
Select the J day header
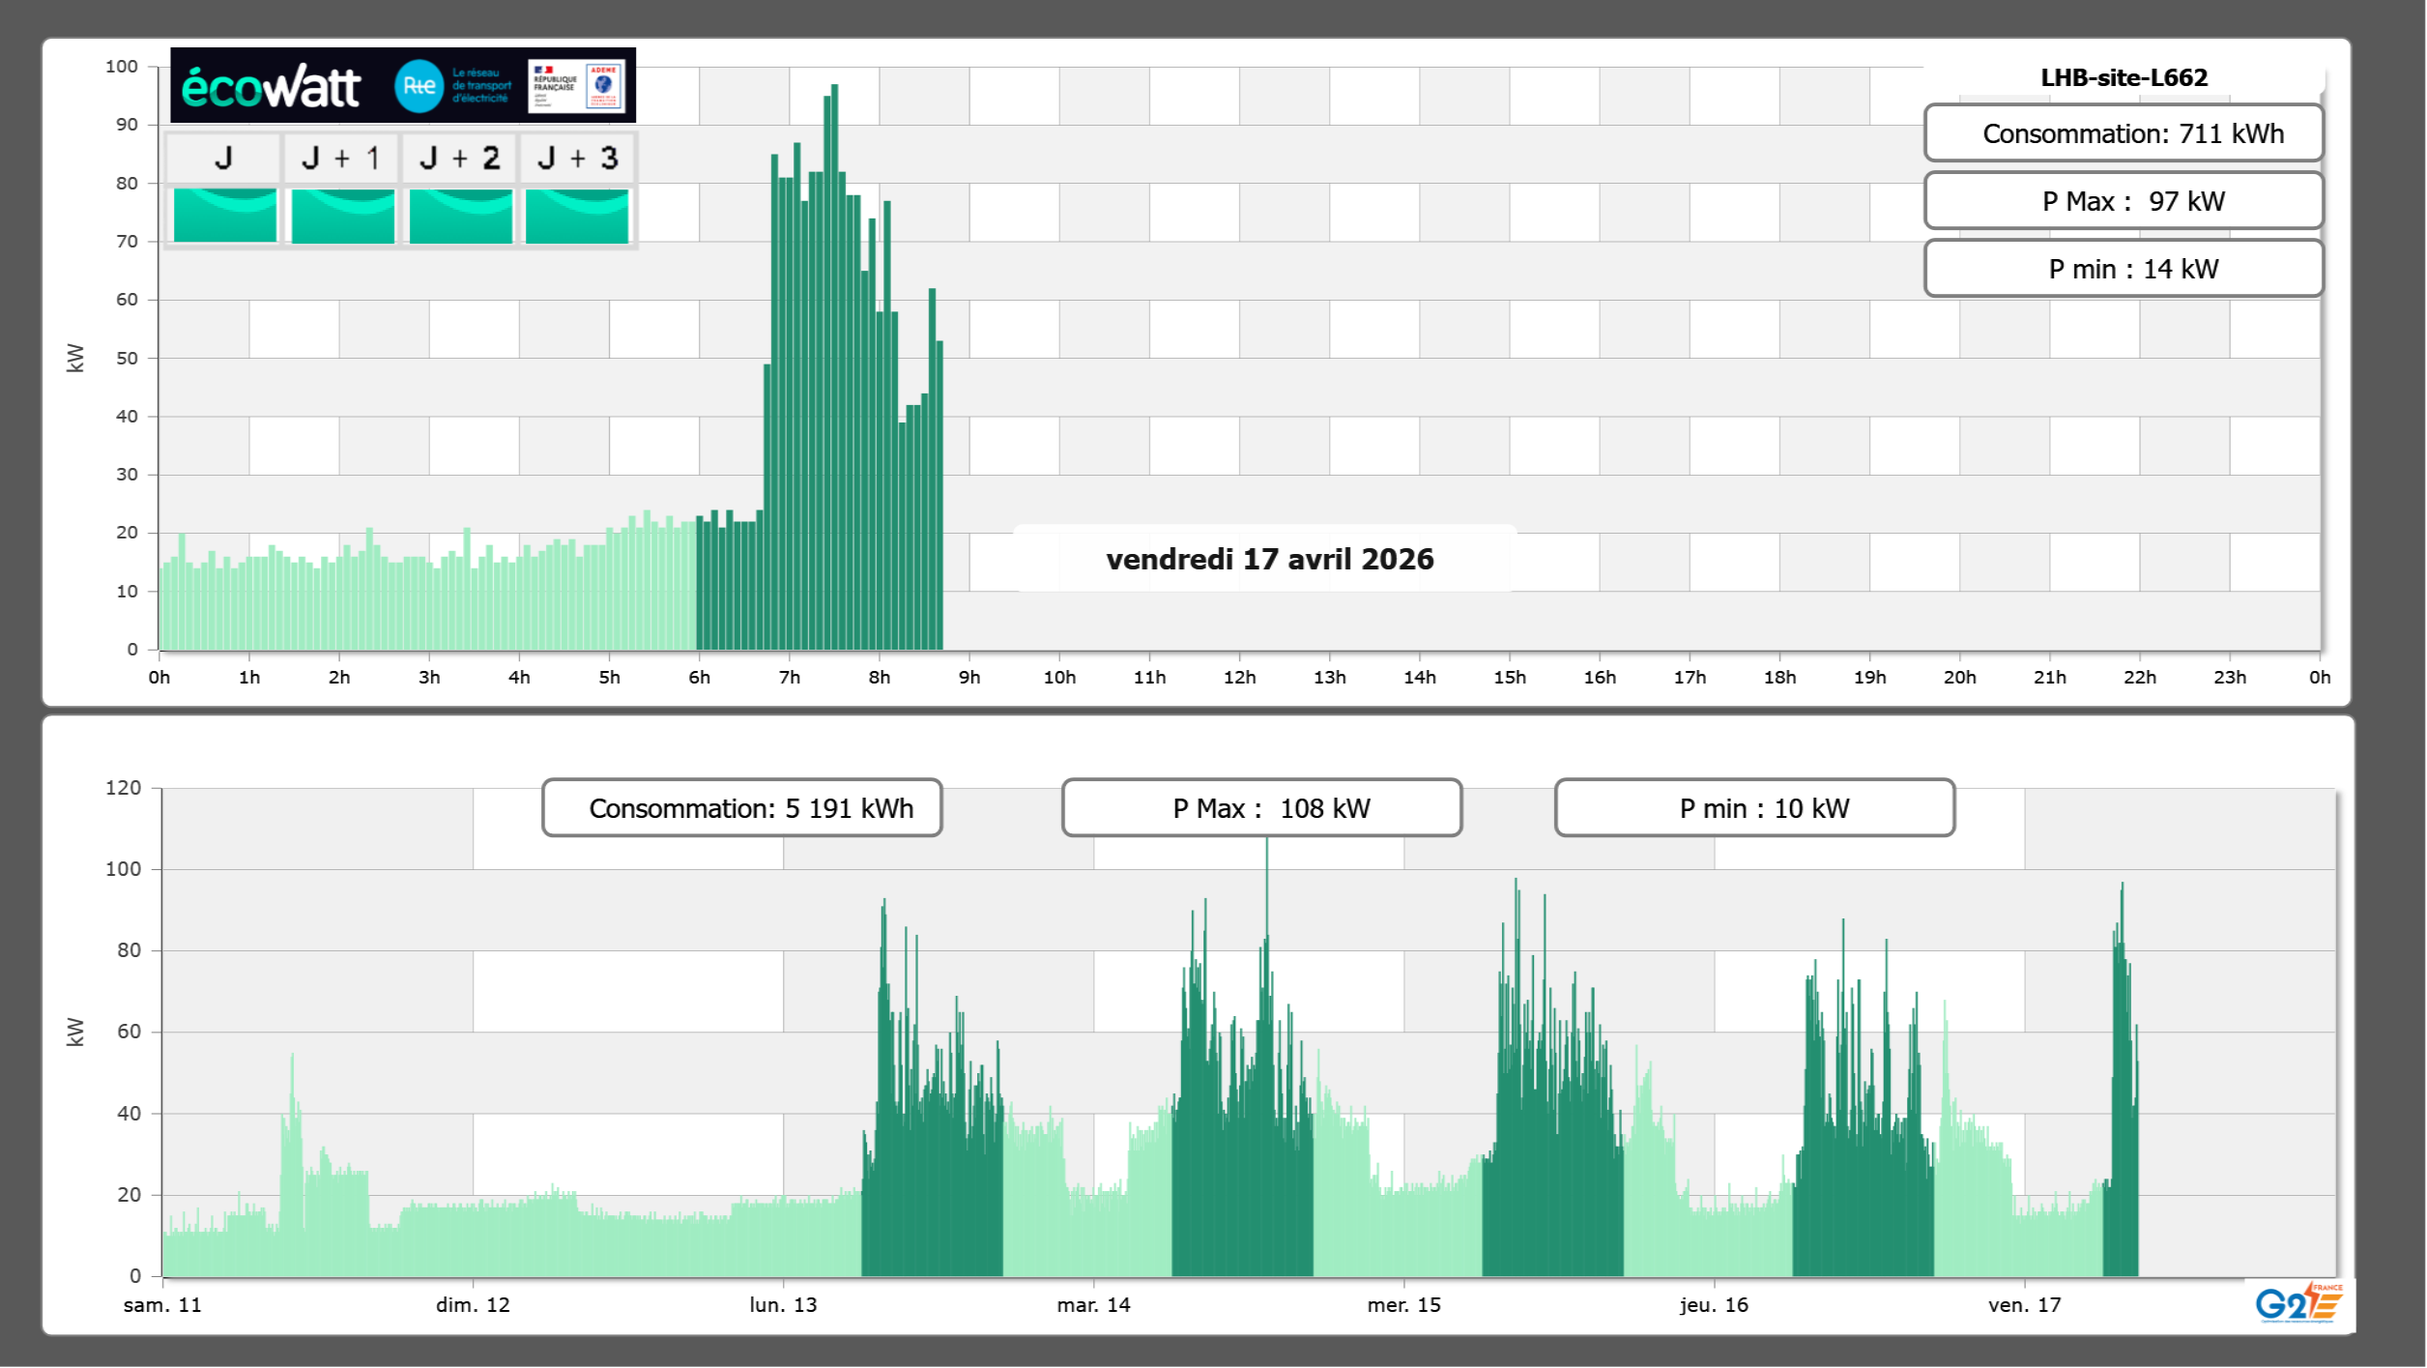tap(223, 159)
